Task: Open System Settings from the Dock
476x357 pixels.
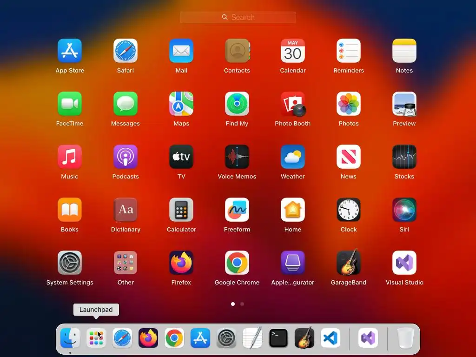Action: [226, 338]
